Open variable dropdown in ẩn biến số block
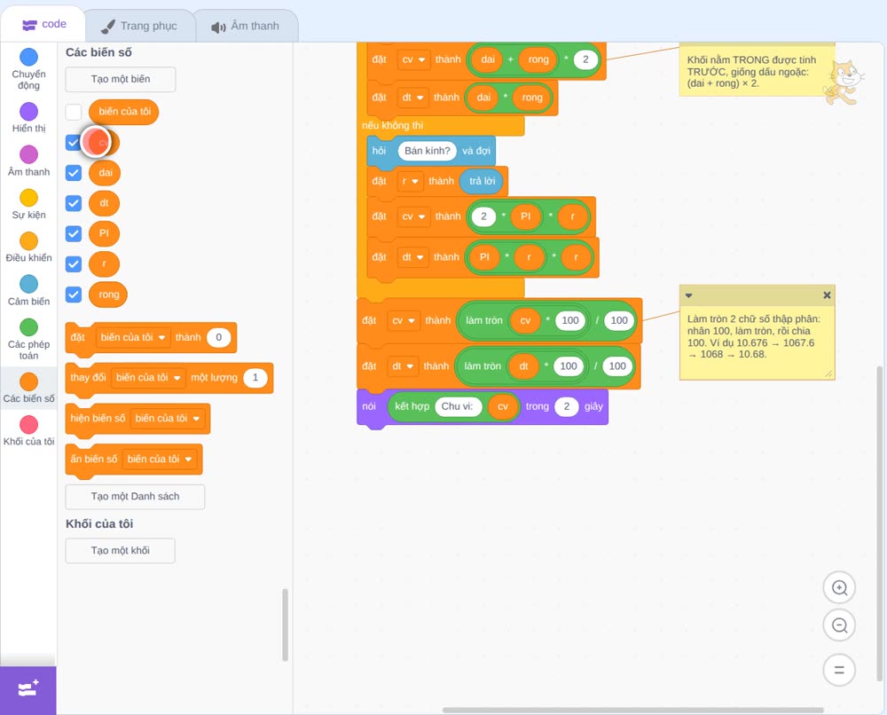 tap(160, 460)
